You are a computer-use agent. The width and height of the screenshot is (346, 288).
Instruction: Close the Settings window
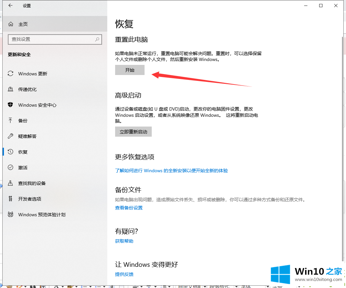[x=336, y=6]
